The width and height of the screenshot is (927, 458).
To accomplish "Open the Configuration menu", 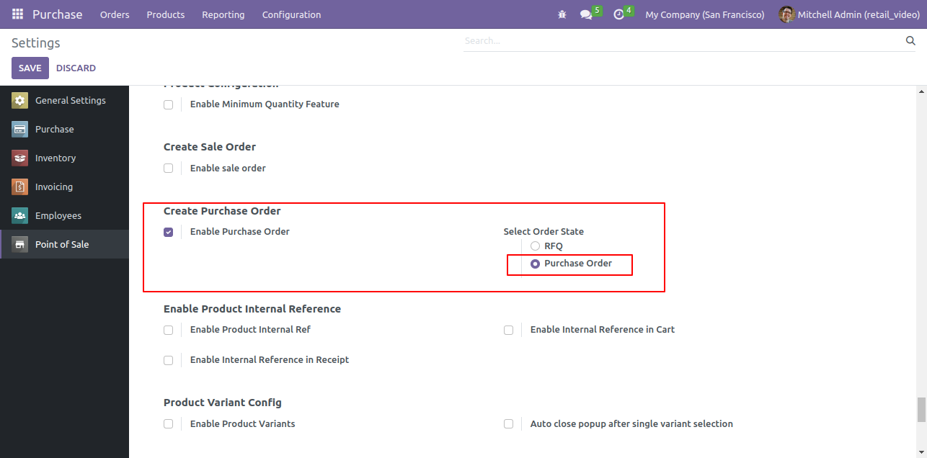I will [x=292, y=14].
